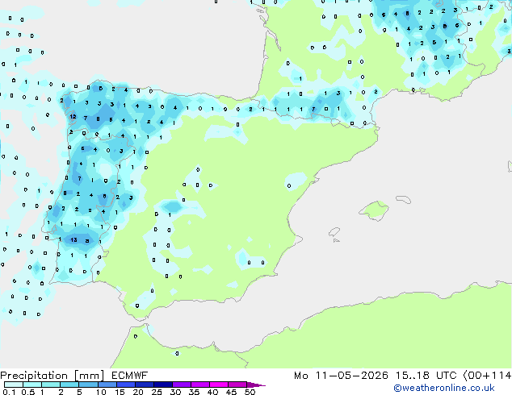Click the 'Mo 11-05-2026' forecast date text
Viewport: 512px width, 395px height.
coord(342,376)
